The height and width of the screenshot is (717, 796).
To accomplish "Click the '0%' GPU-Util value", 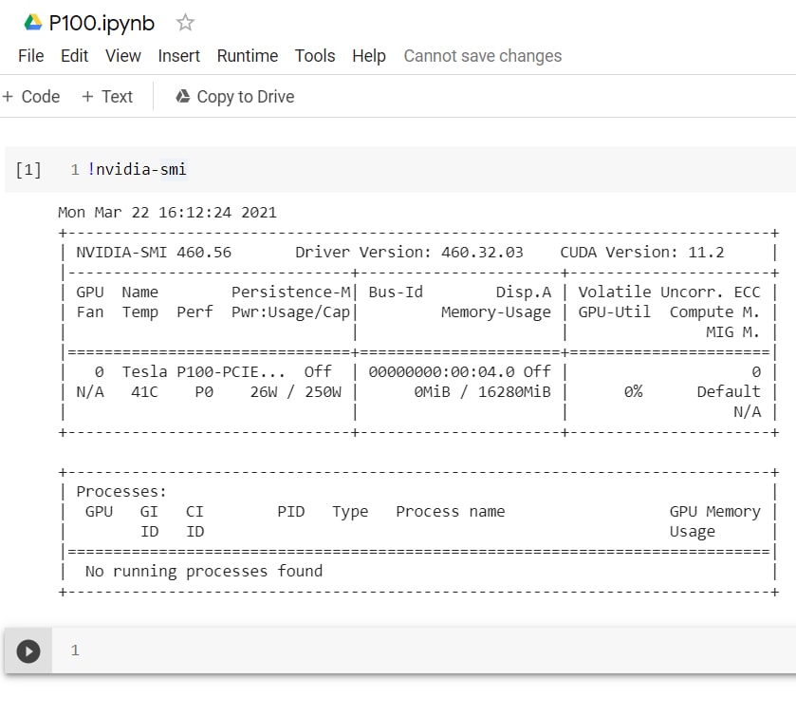I will tap(633, 392).
